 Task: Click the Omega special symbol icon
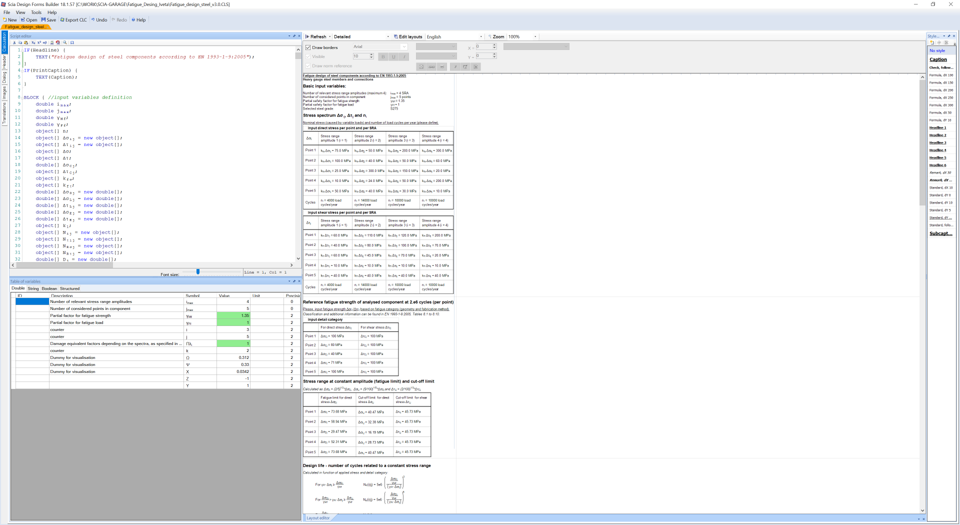click(x=72, y=42)
